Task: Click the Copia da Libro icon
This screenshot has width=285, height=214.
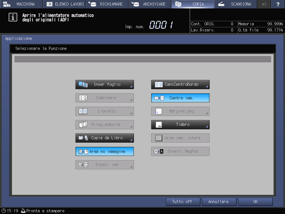Action: (x=83, y=138)
